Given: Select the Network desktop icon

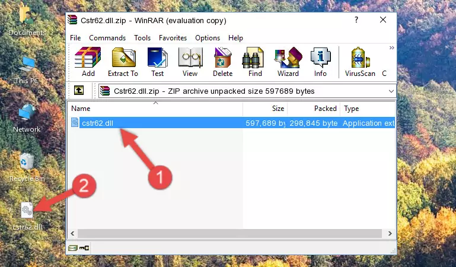Looking at the screenshot, I should click(27, 118).
